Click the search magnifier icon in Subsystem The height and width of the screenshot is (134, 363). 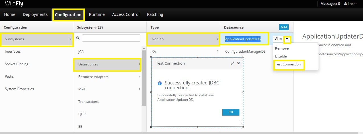click(x=78, y=38)
